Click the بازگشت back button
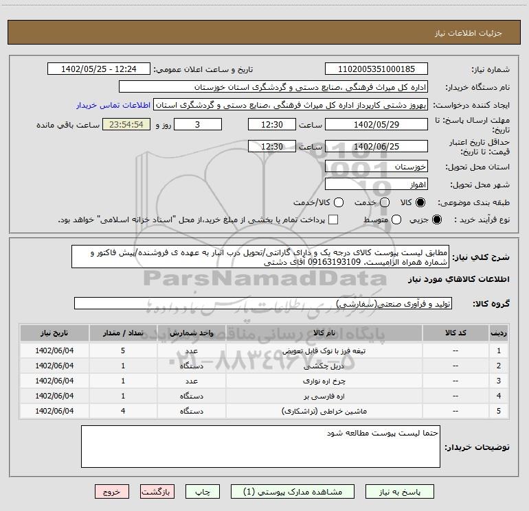The height and width of the screenshot is (511, 529). pos(157,492)
